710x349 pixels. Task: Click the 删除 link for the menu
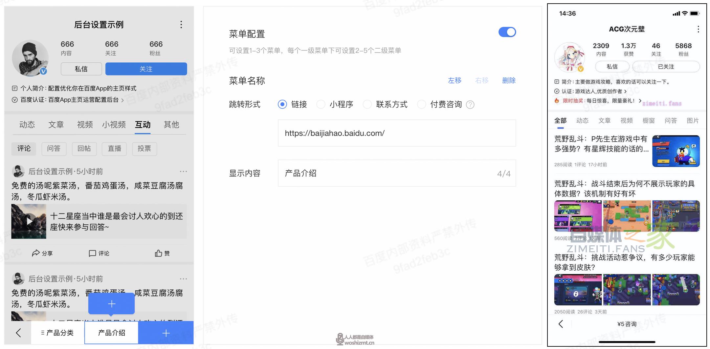click(x=509, y=80)
